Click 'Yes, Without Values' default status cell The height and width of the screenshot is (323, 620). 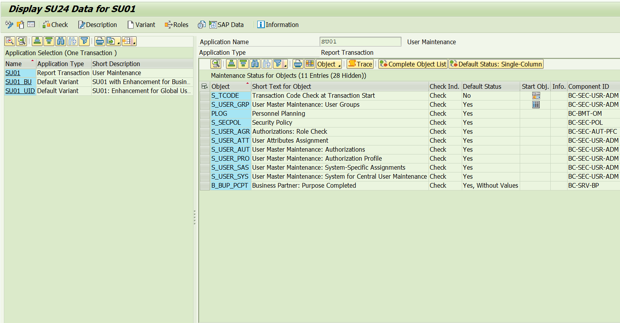point(491,185)
